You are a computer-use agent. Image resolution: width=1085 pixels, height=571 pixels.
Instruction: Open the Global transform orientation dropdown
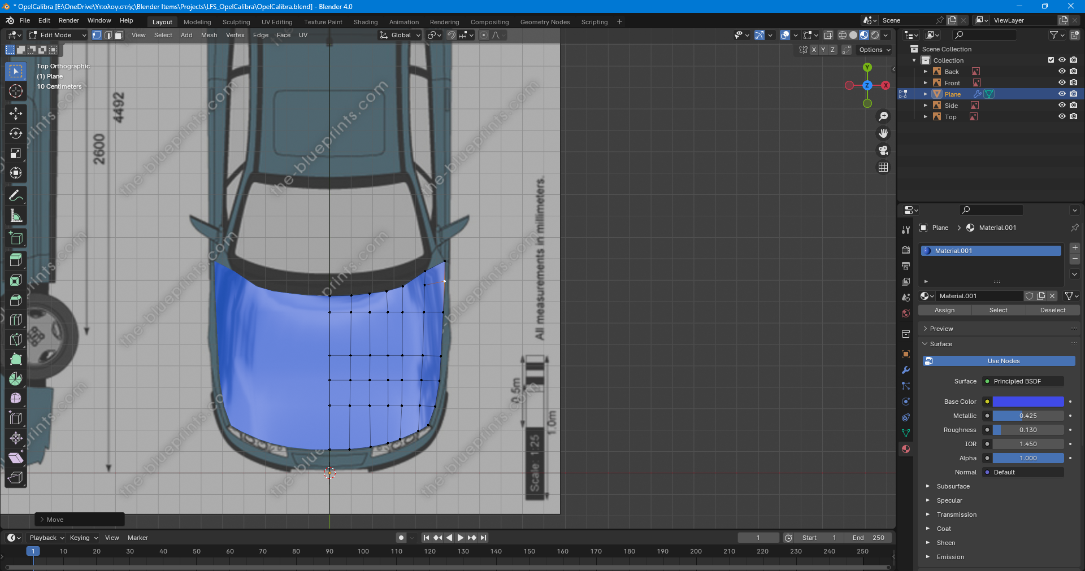[x=401, y=35]
